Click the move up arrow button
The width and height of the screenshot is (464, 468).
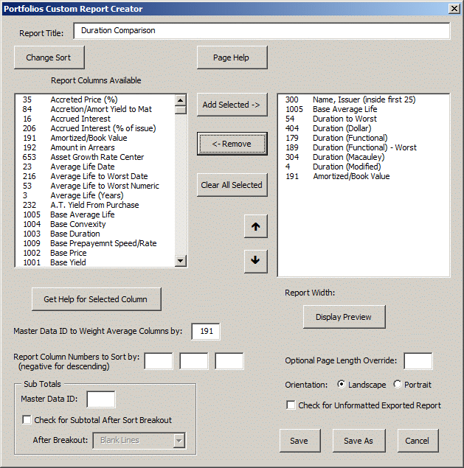(255, 228)
